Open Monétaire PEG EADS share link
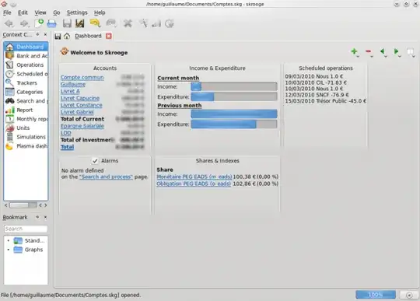The image size is (420, 301). pyautogui.click(x=194, y=177)
